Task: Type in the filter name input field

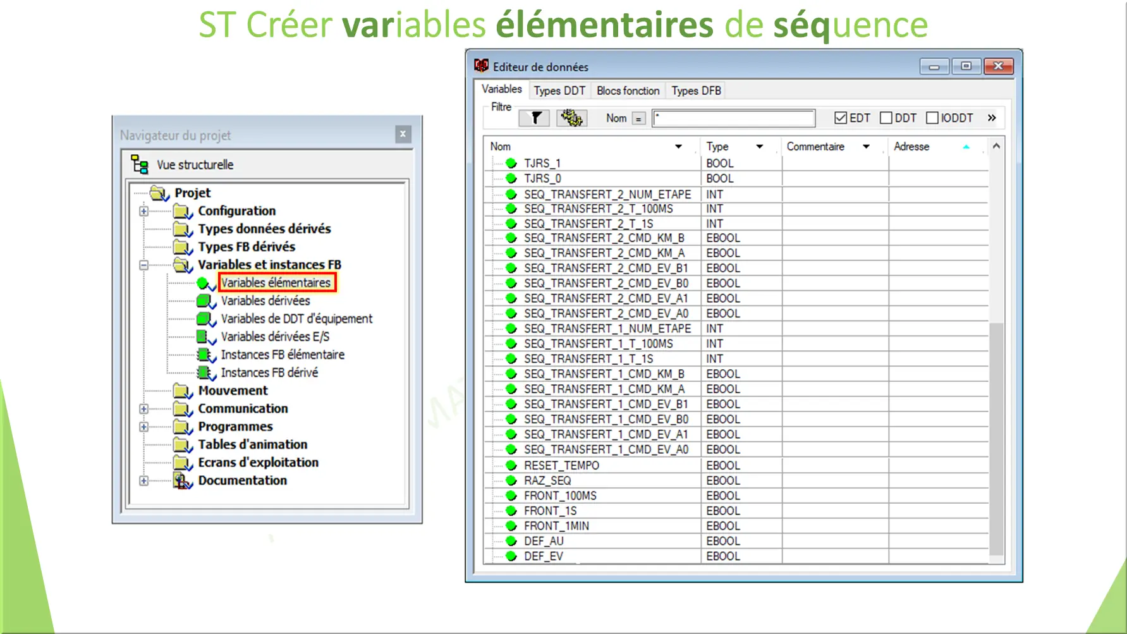Action: pos(733,118)
